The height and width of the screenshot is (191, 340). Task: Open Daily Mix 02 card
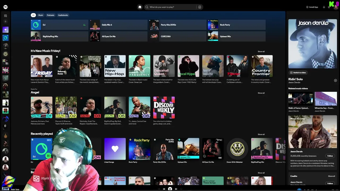tap(66, 107)
